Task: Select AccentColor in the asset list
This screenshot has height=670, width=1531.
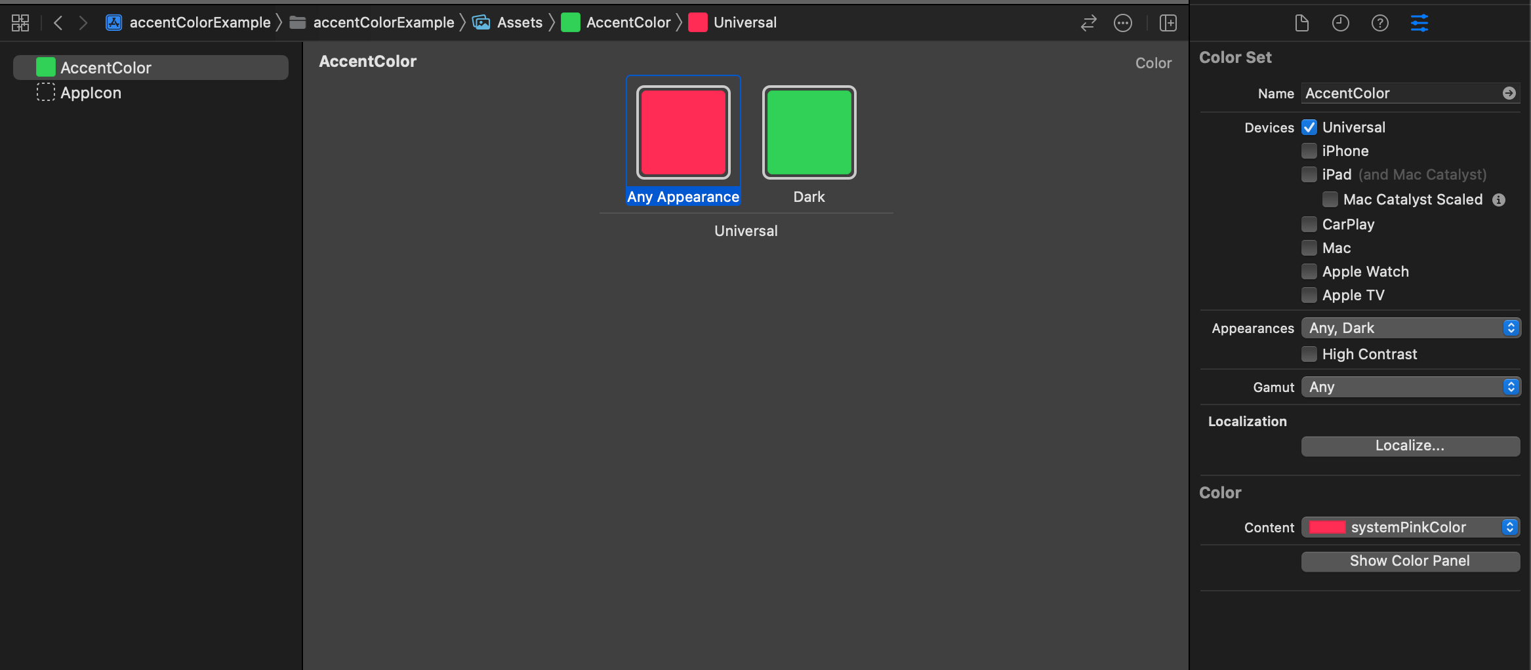Action: 151,68
